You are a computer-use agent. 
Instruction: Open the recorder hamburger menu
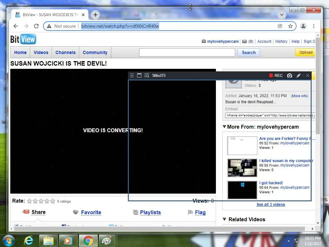pos(132,75)
